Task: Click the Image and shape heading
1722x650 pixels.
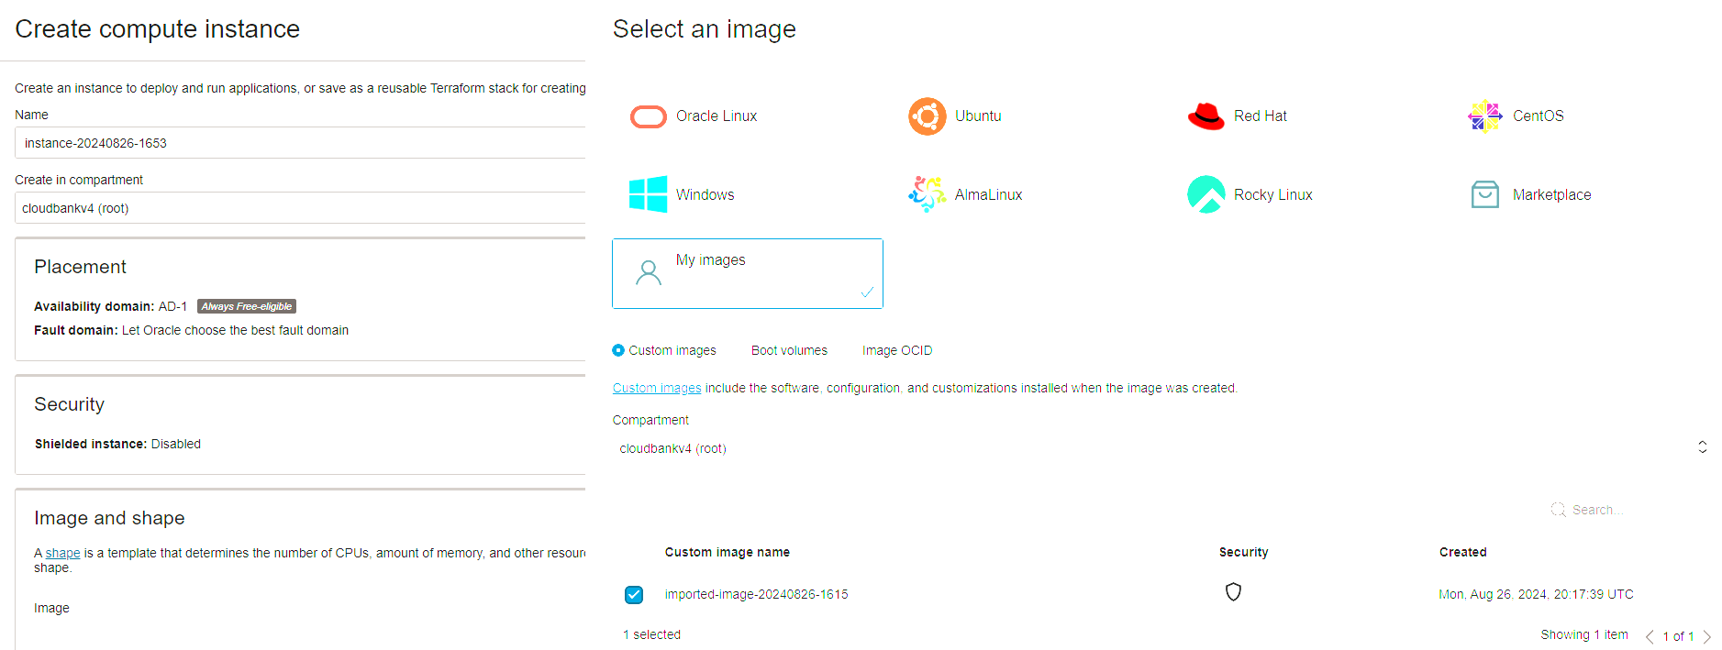Action: point(109,518)
